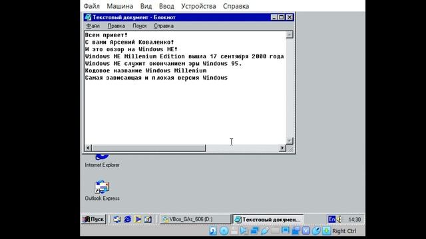Click the Right Ctrl host key label
Viewport: 426px width, 239px height.
click(x=344, y=231)
